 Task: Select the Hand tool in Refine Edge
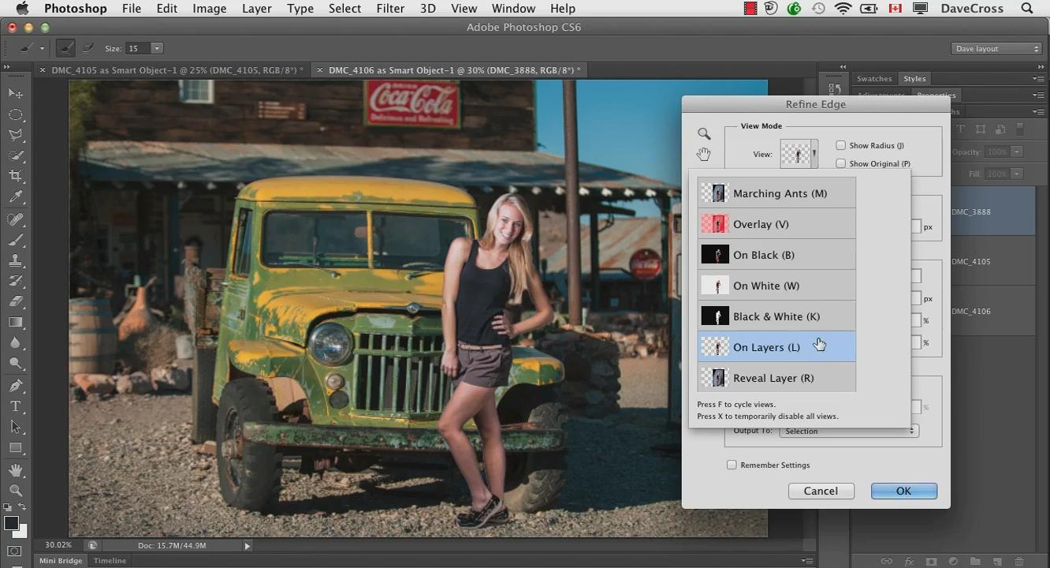pos(704,155)
